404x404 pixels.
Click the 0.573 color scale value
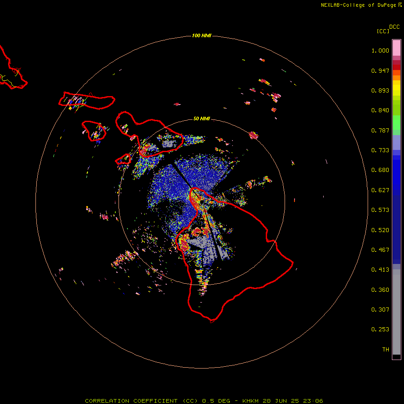click(380, 210)
